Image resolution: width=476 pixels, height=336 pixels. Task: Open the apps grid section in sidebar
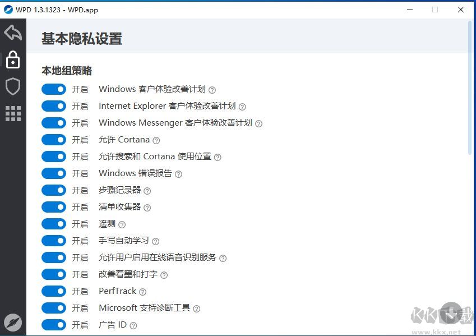[x=13, y=113]
